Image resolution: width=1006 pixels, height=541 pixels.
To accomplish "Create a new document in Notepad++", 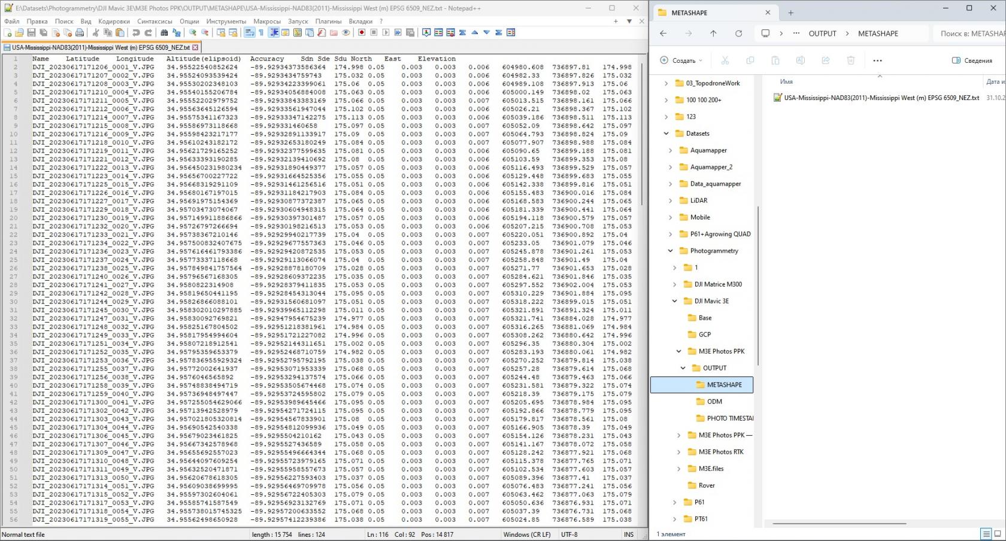I will pos(7,32).
